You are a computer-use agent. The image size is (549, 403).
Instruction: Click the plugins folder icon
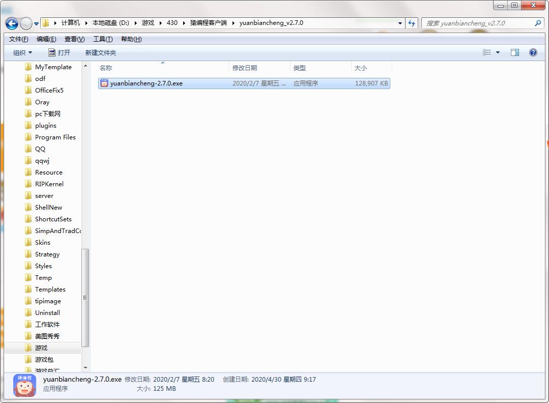(x=28, y=125)
